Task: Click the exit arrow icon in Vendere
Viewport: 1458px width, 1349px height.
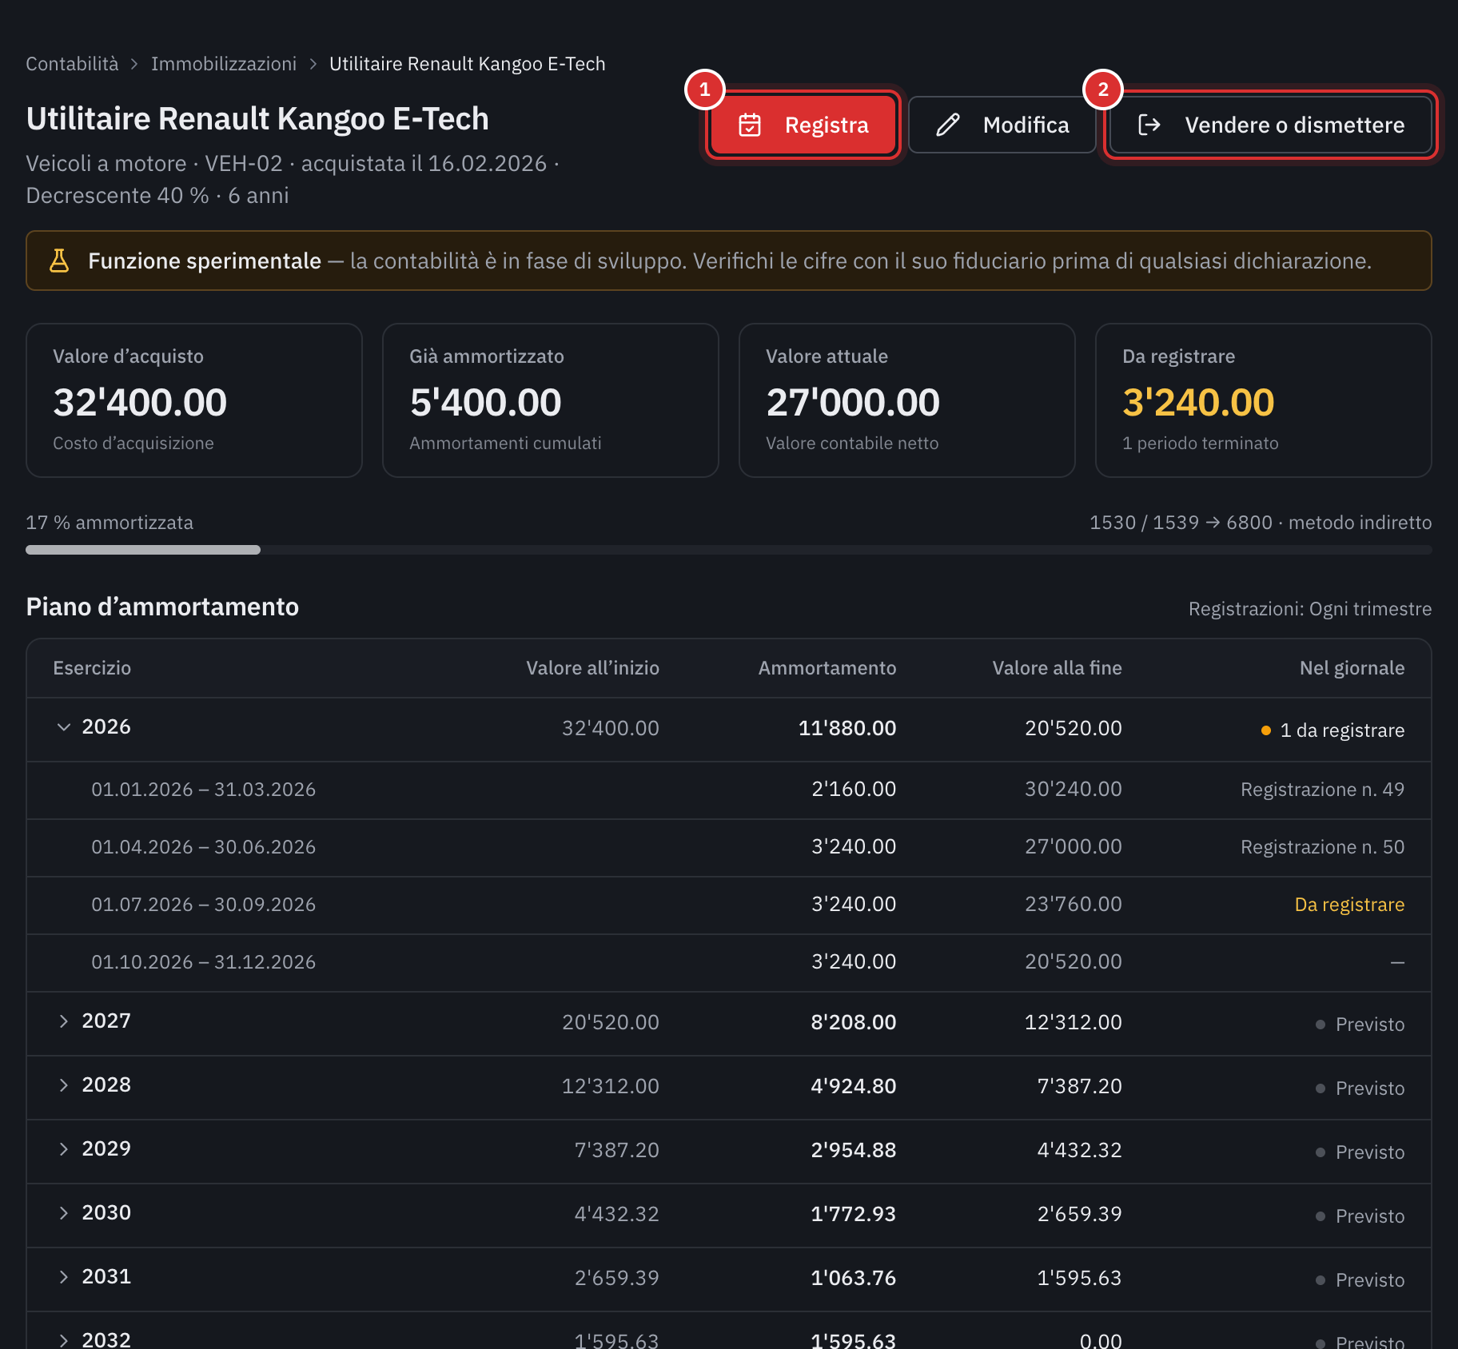Action: pos(1149,125)
